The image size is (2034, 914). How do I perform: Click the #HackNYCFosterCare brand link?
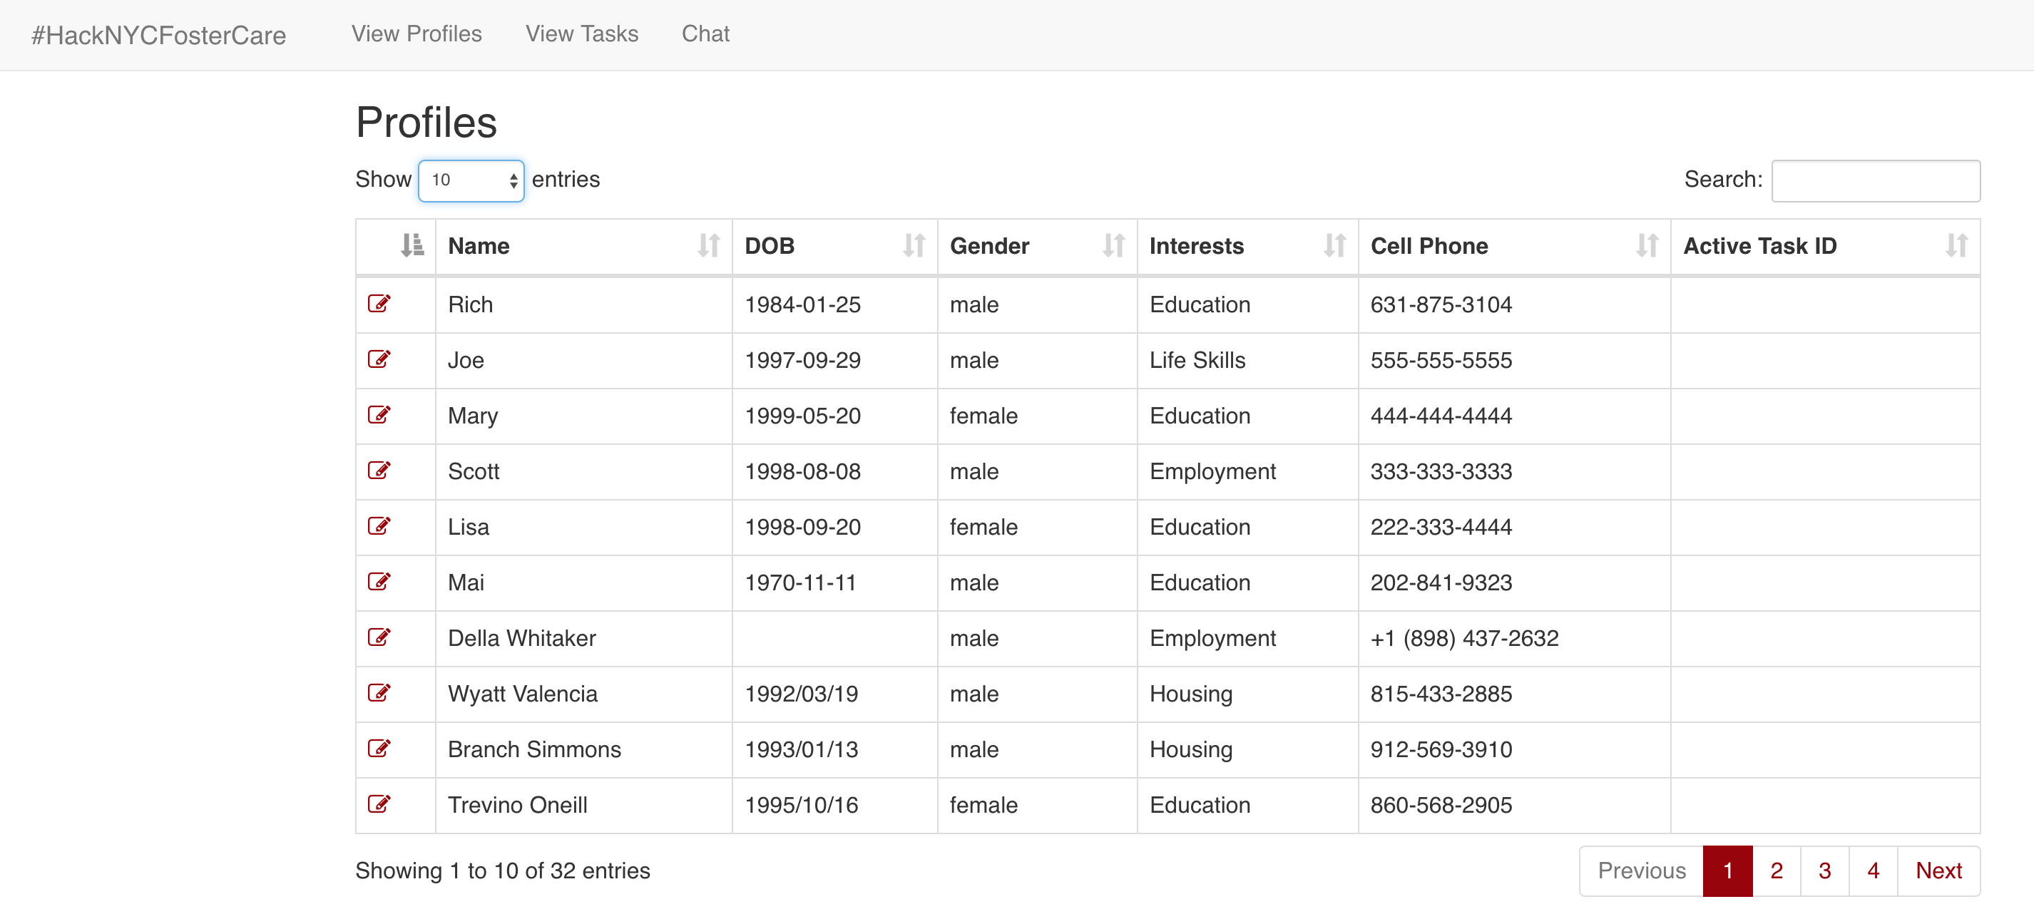159,36
